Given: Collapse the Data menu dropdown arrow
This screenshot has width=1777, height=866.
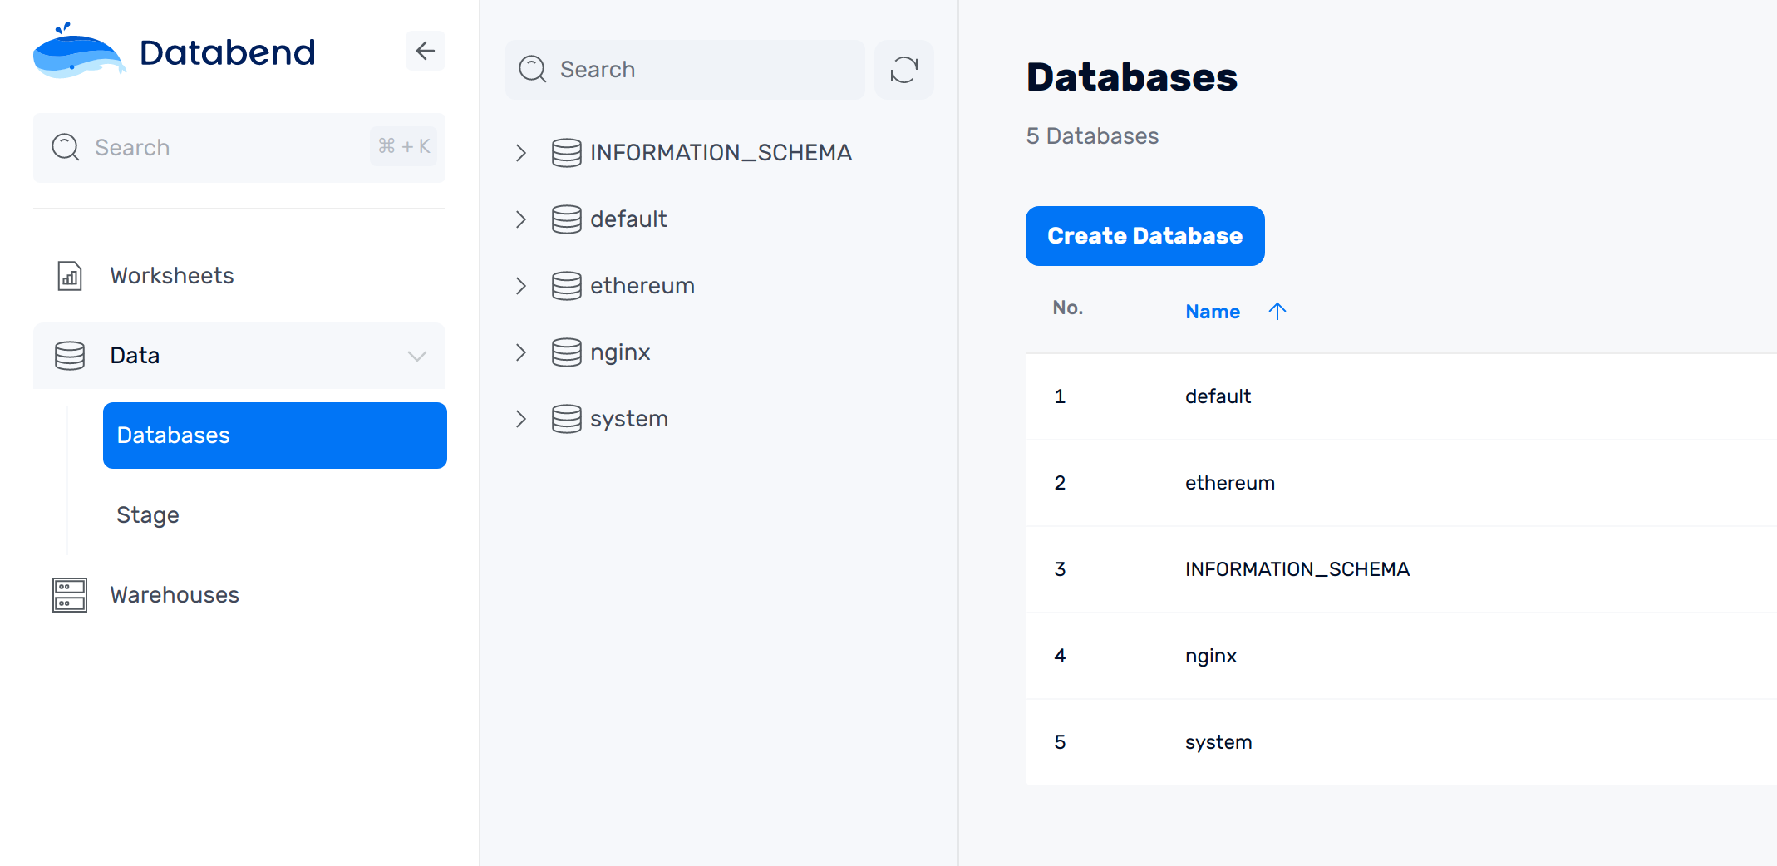Looking at the screenshot, I should 417,356.
